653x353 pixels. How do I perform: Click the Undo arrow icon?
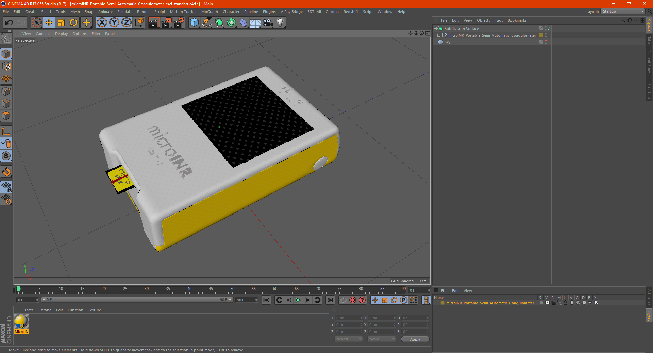coord(9,23)
